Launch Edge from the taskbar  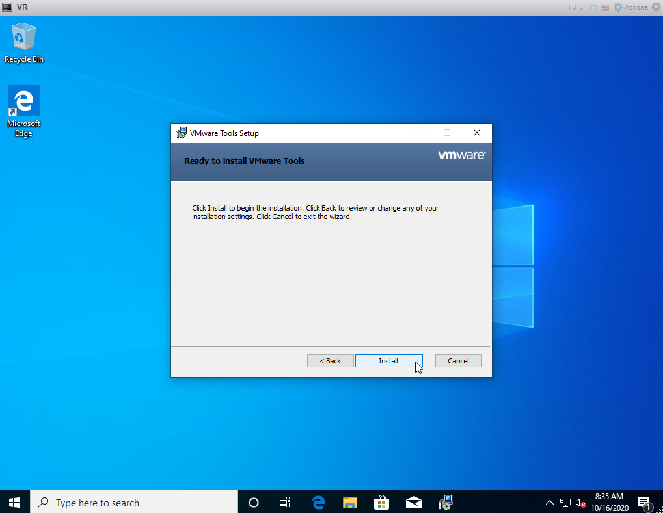tap(318, 503)
